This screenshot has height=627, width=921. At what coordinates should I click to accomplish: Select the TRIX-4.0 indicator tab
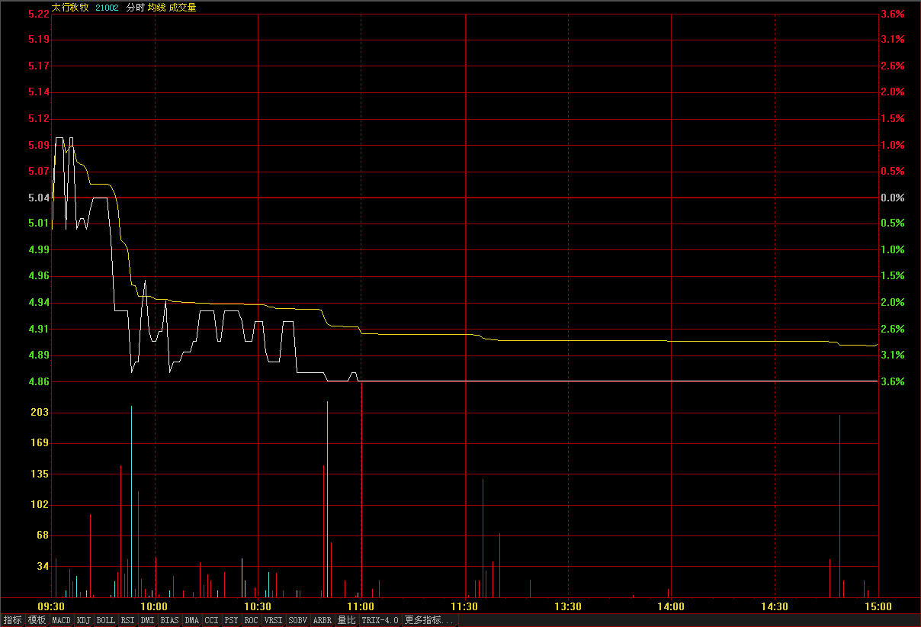[380, 620]
